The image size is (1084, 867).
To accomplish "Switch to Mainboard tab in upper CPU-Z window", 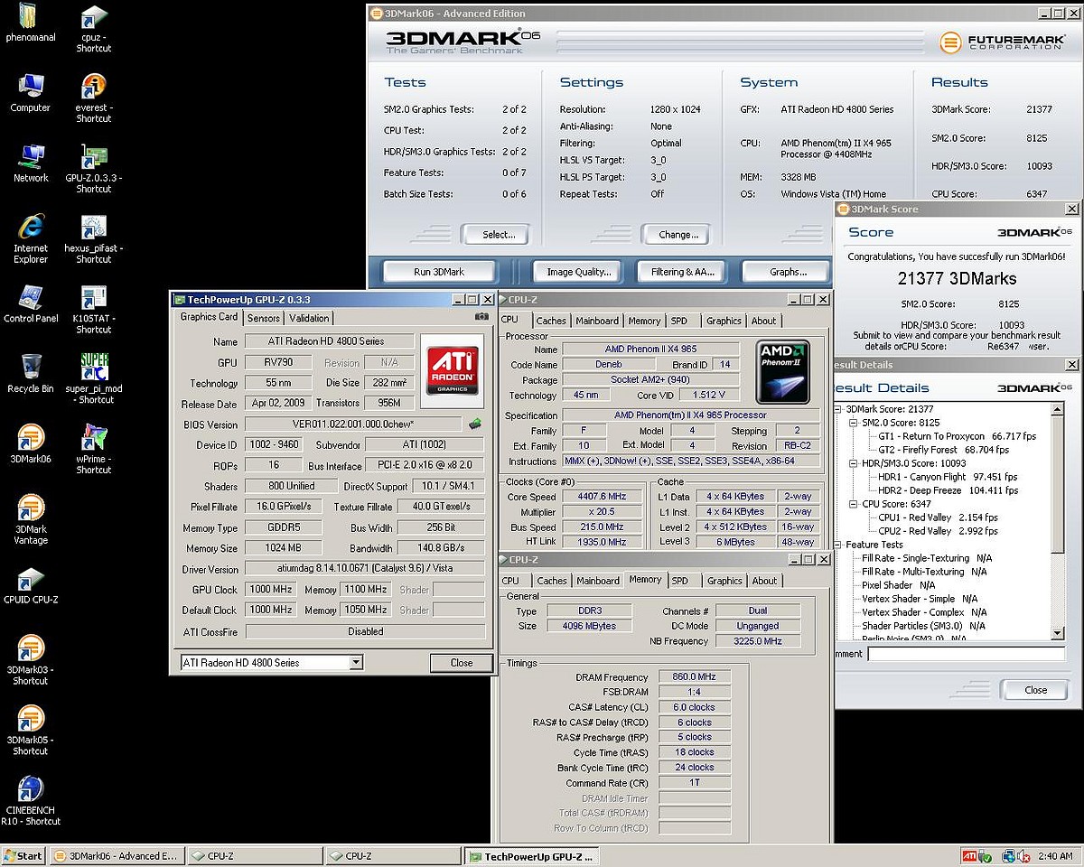I will click(x=597, y=321).
